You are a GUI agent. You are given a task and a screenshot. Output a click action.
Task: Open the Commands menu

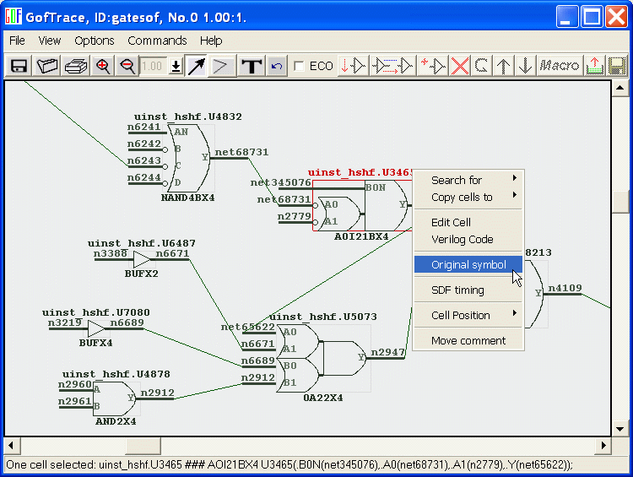(x=157, y=41)
